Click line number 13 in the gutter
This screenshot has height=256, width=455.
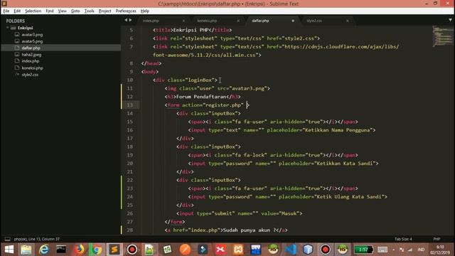[129, 105]
